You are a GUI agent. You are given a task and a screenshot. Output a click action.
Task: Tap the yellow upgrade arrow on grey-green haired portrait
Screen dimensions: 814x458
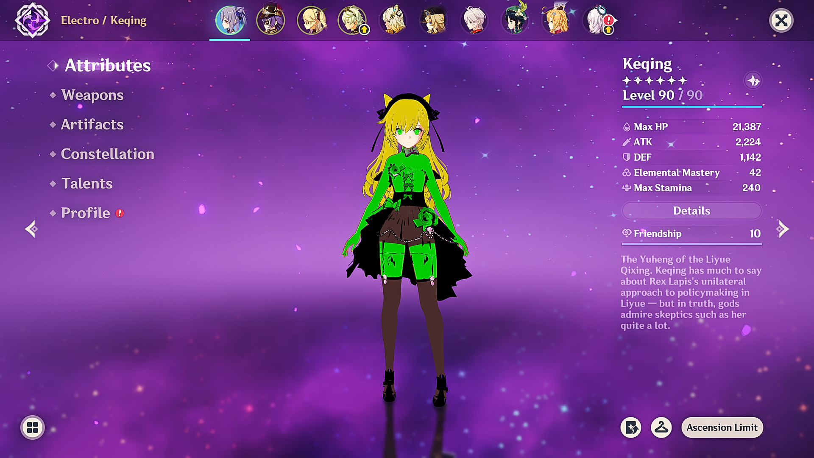[x=364, y=30]
